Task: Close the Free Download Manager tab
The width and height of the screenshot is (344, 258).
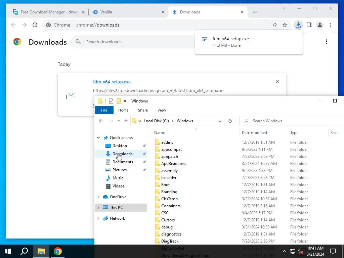Action: (83, 12)
